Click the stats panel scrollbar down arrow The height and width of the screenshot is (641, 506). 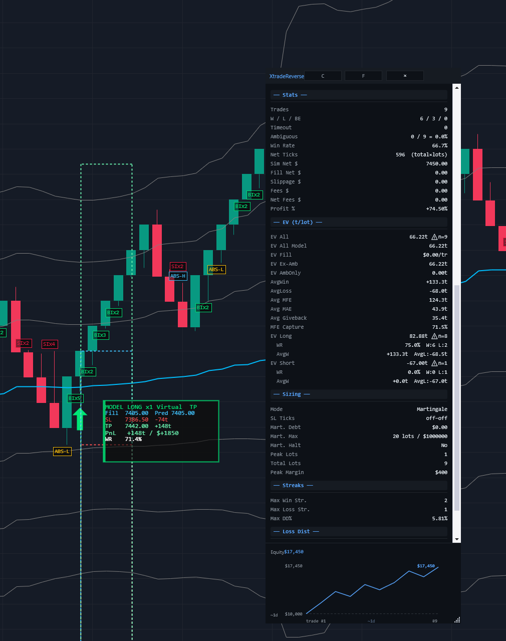coord(456,539)
